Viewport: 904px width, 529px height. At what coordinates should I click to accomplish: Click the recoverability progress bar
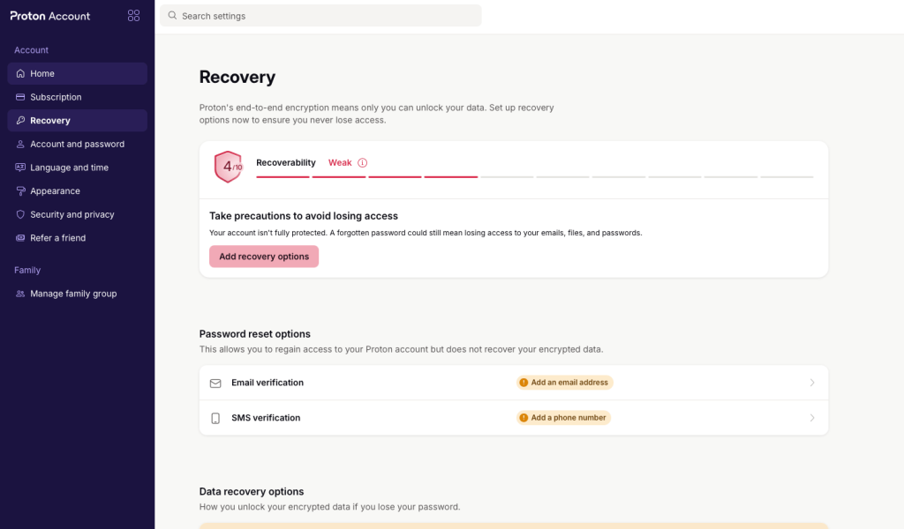pos(534,176)
